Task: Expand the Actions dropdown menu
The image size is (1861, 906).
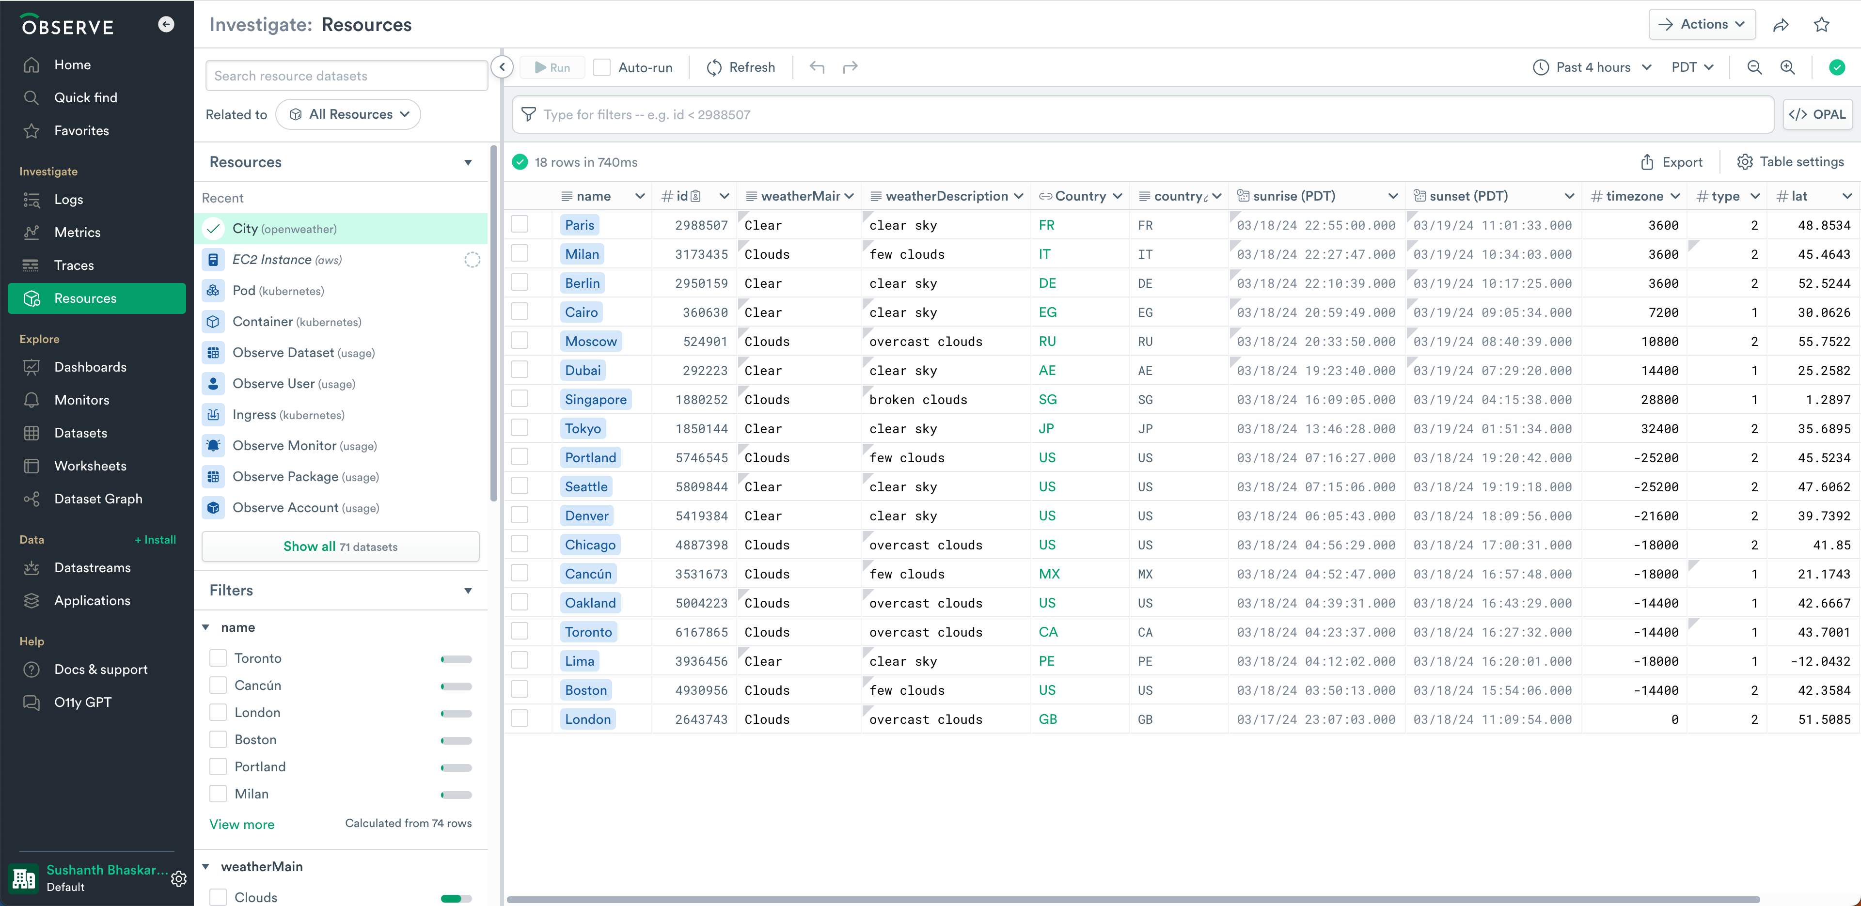Action: point(1702,25)
